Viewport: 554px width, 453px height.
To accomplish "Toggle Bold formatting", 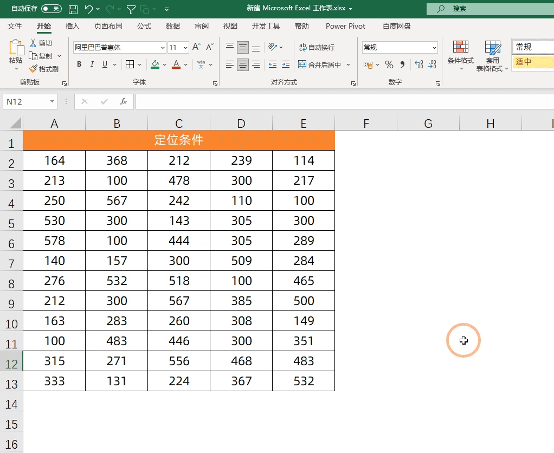I will click(x=79, y=64).
